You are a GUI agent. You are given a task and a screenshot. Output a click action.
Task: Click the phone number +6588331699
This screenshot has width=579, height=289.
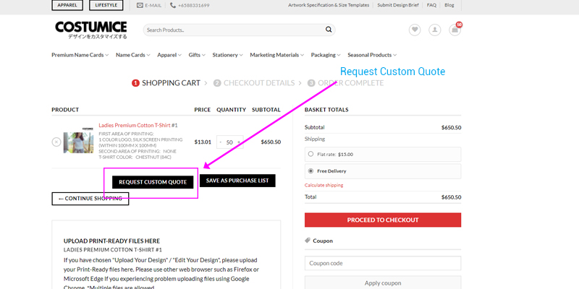193,6
